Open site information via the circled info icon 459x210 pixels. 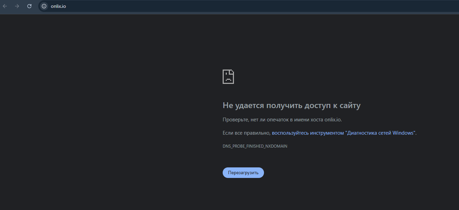(x=44, y=6)
